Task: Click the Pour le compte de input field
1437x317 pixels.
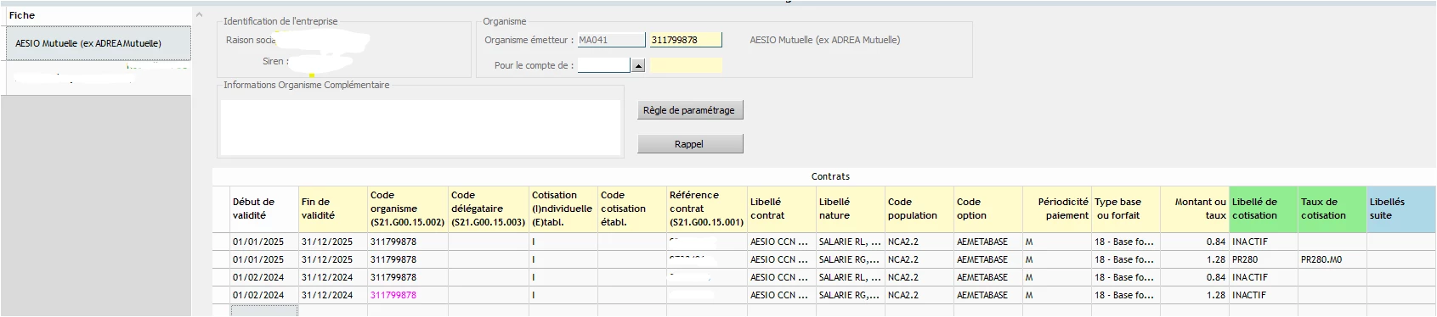Action: coord(603,65)
